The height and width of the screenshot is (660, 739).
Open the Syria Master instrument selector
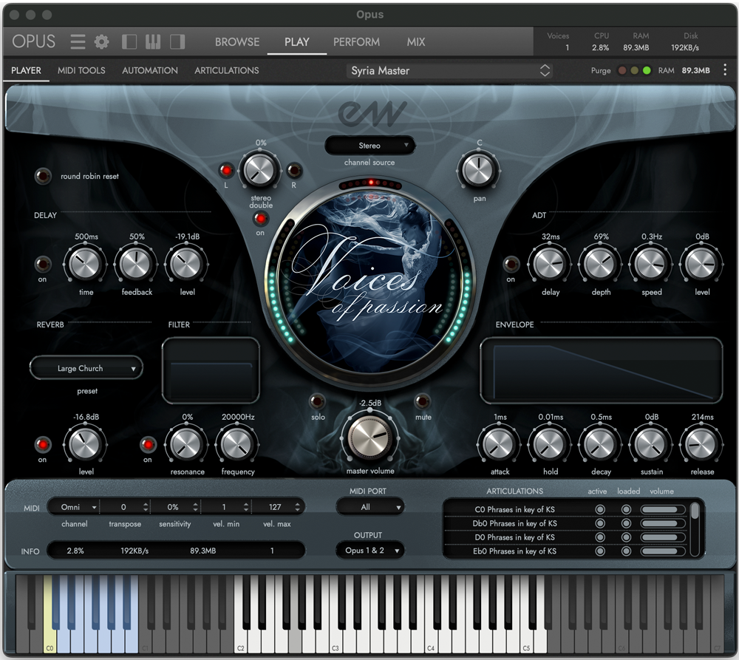tap(449, 71)
